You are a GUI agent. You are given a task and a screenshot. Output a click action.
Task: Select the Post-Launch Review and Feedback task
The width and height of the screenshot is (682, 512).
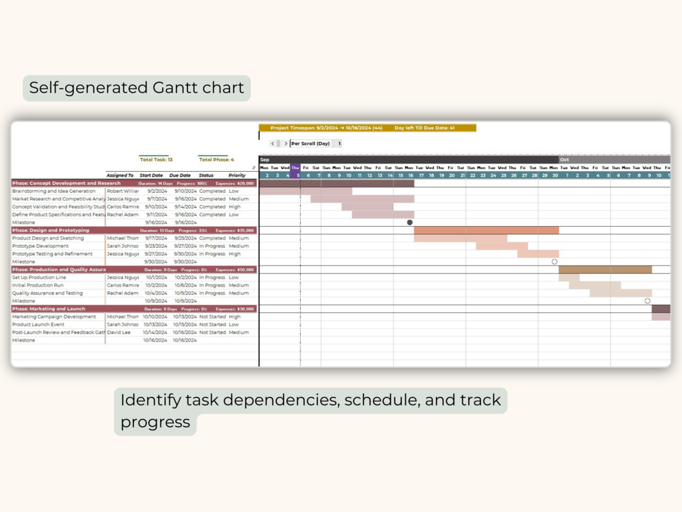click(x=58, y=332)
